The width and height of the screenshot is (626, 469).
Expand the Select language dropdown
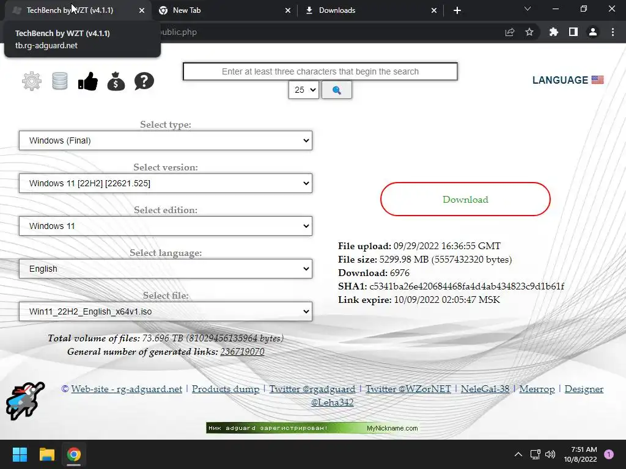point(166,269)
